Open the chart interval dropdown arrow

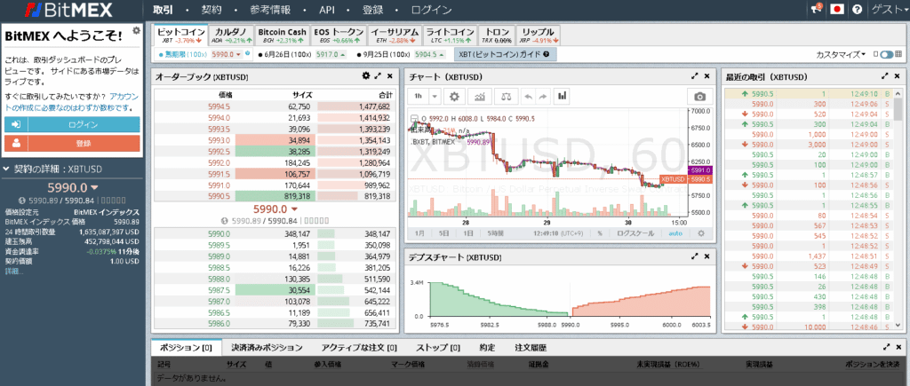coord(435,96)
